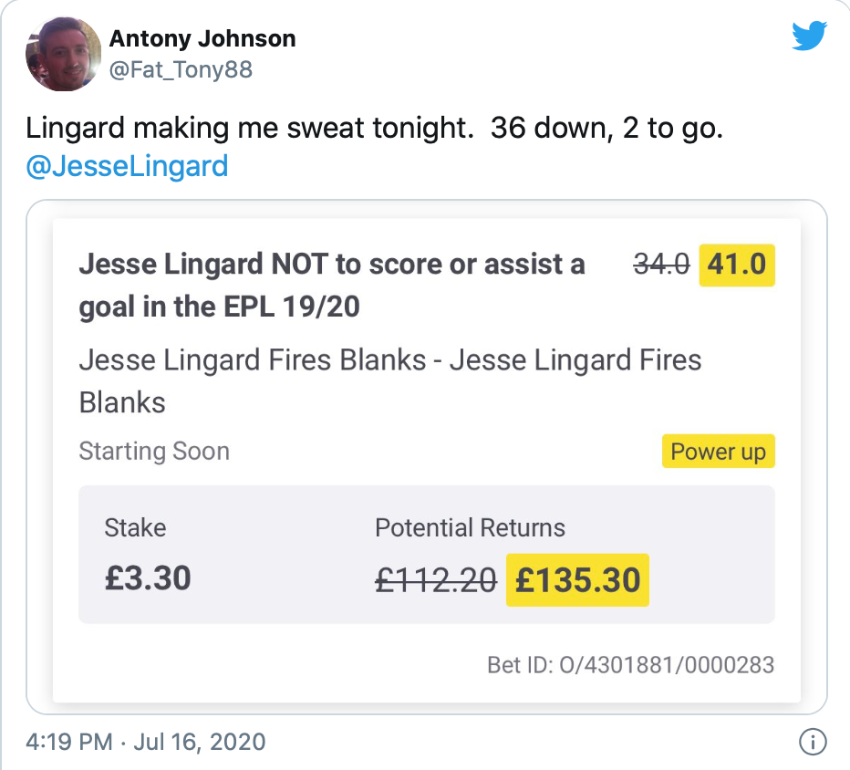The image size is (850, 770).
Task: Click the Power up badge
Action: pos(718,451)
